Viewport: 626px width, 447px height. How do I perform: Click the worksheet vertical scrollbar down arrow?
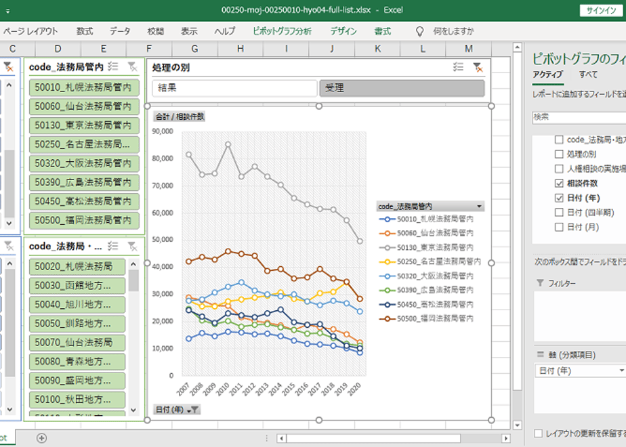(x=517, y=425)
